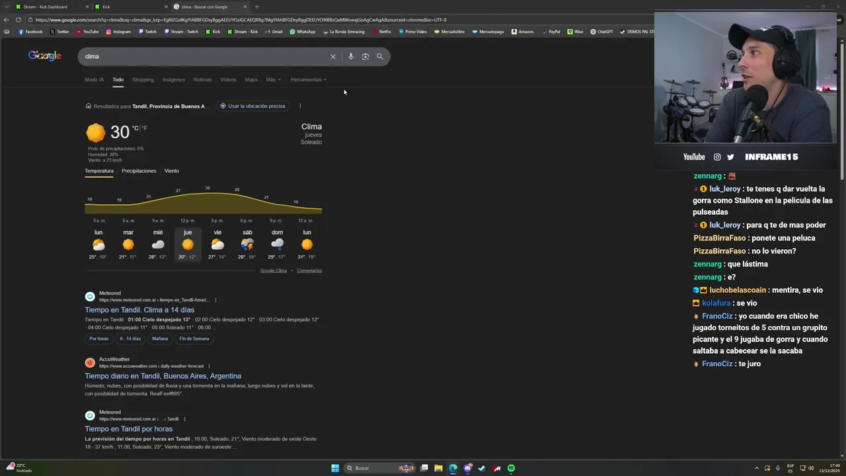Select Sunday (dom) forecast day

277,245
